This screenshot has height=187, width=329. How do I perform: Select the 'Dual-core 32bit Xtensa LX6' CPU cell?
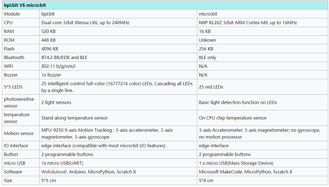tap(118, 23)
